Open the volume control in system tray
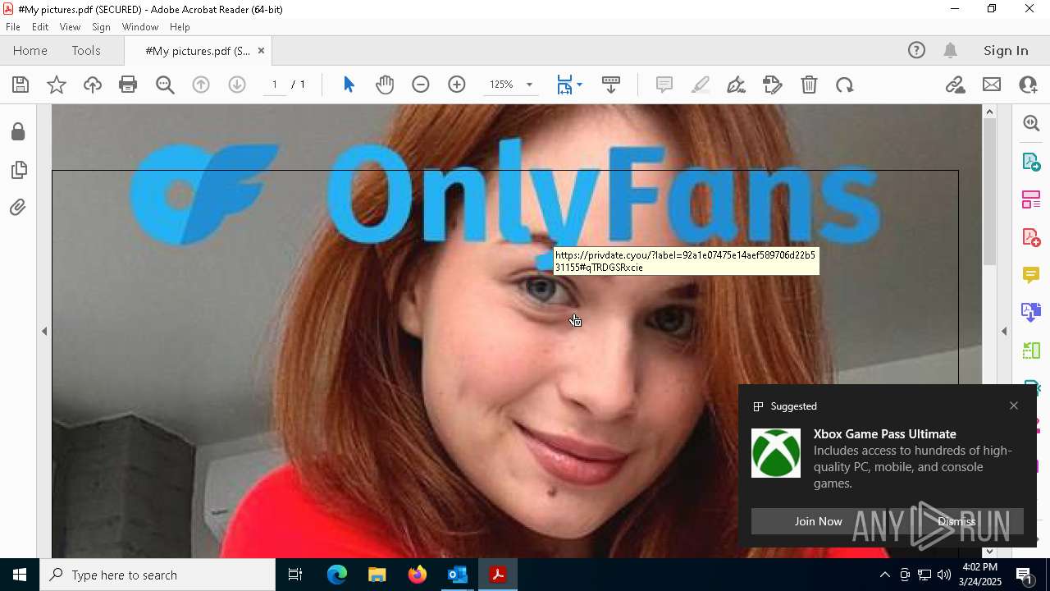The height and width of the screenshot is (591, 1050). click(x=944, y=575)
